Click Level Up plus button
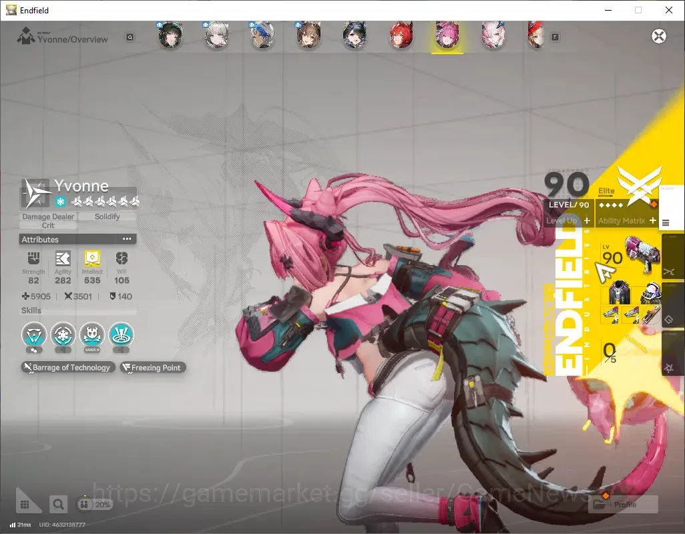This screenshot has width=685, height=534. click(x=587, y=220)
